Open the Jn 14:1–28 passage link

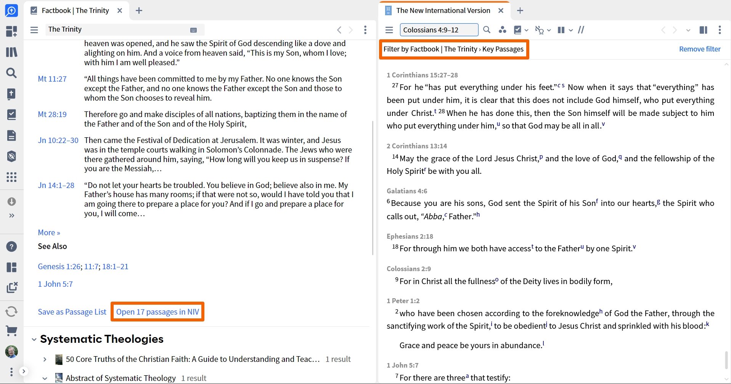56,185
